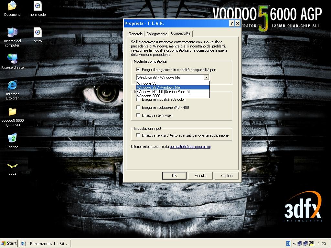Switch to Forumzone.it taskbar window
331x248 pixels.
pyautogui.click(x=45, y=243)
